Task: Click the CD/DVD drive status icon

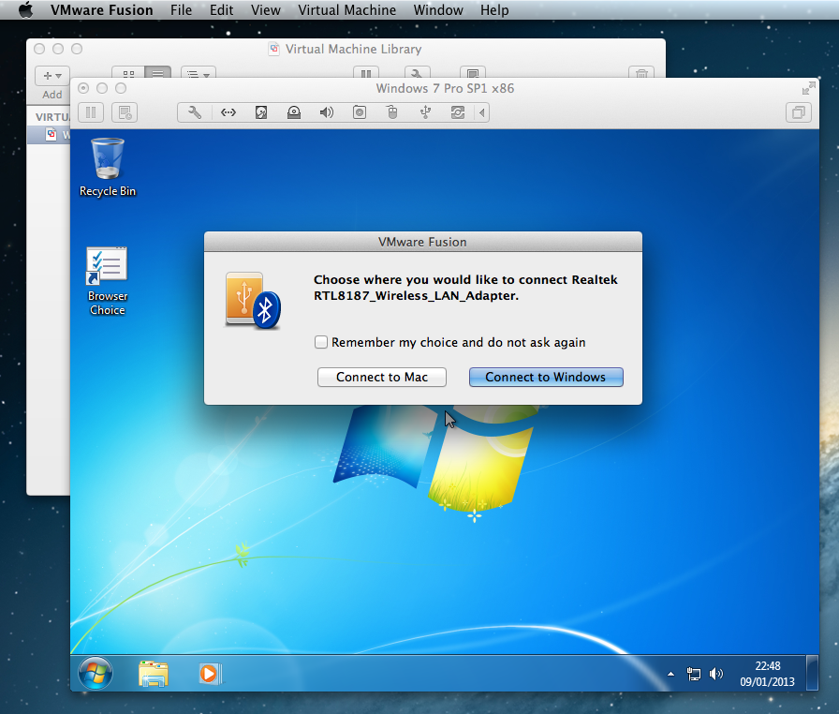Action: click(x=294, y=112)
